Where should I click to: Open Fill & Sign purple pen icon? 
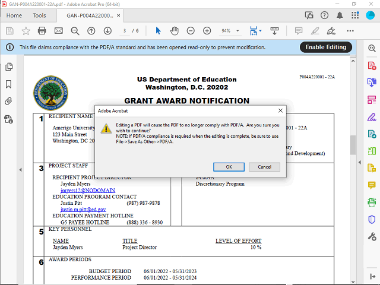coord(372,117)
